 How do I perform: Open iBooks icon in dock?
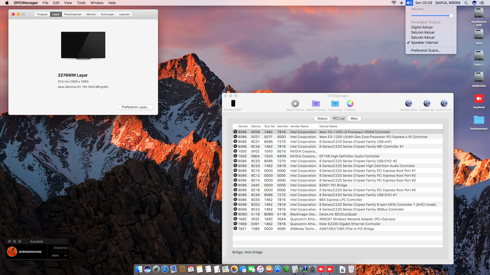point(269,269)
